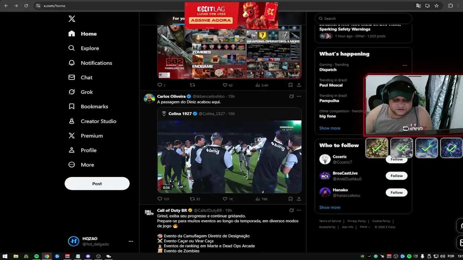The width and height of the screenshot is (463, 260).
Task: Bookmark the Season 02 roadmap post
Action: pos(290,85)
